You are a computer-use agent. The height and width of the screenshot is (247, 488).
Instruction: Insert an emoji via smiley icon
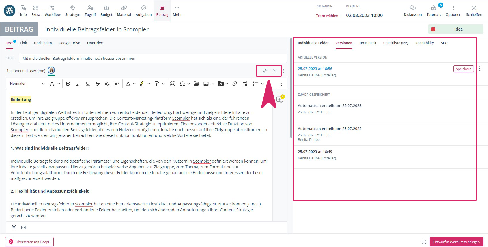click(x=173, y=84)
